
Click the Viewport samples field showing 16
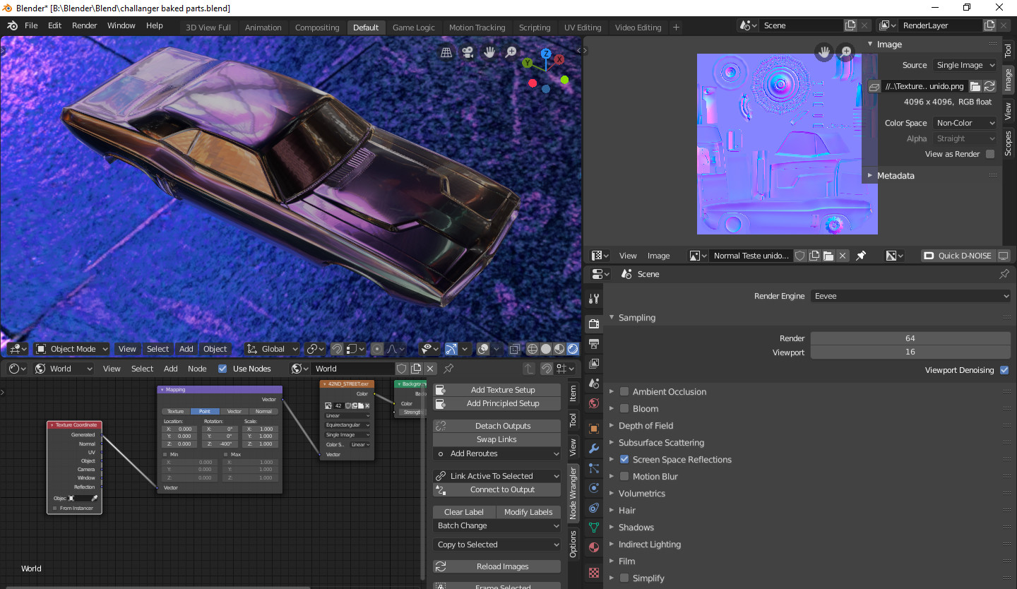point(910,352)
